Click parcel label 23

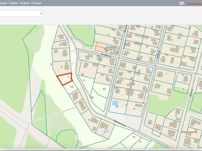point(147,72)
